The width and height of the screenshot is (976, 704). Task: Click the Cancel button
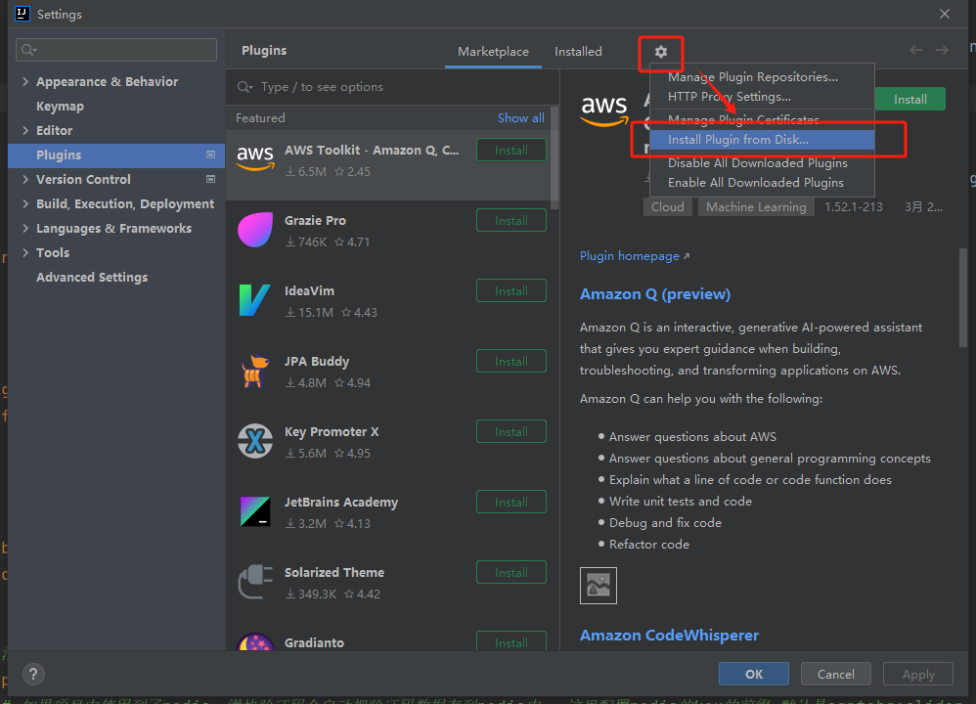click(x=835, y=674)
